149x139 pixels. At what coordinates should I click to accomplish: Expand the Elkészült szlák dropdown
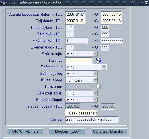click(95, 93)
